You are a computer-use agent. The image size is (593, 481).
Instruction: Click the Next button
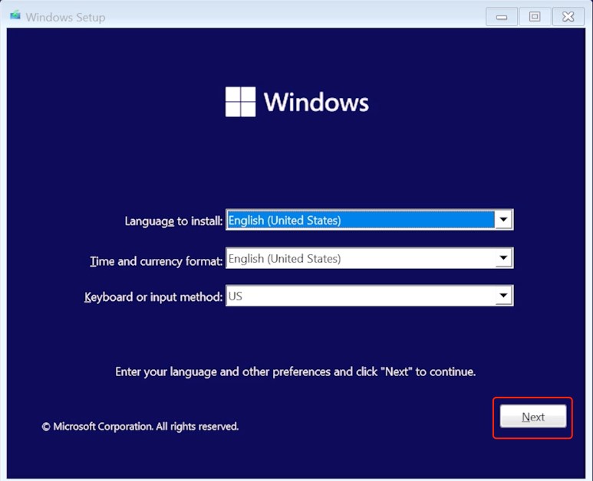(533, 417)
